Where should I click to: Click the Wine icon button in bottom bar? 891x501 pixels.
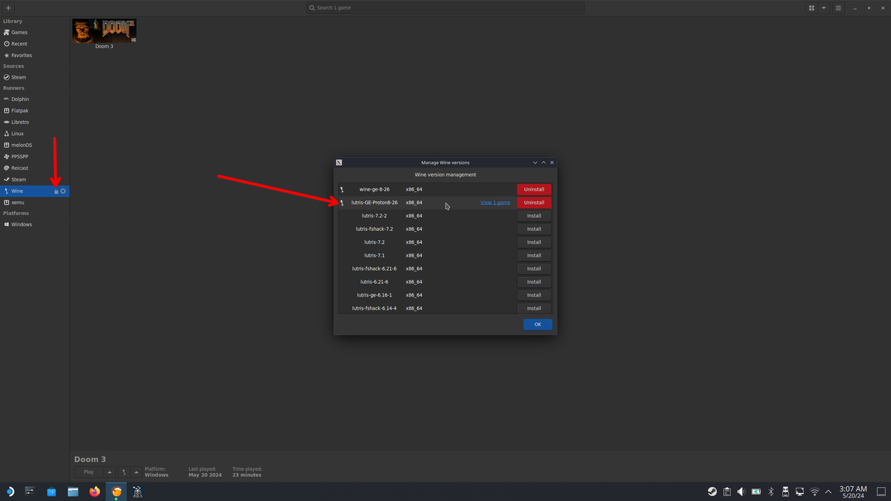(x=124, y=472)
